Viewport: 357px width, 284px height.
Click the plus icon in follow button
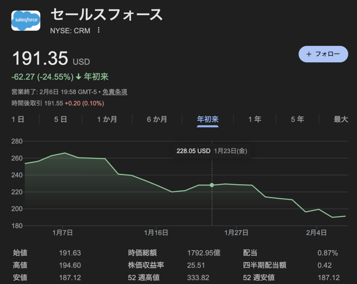tap(309, 54)
